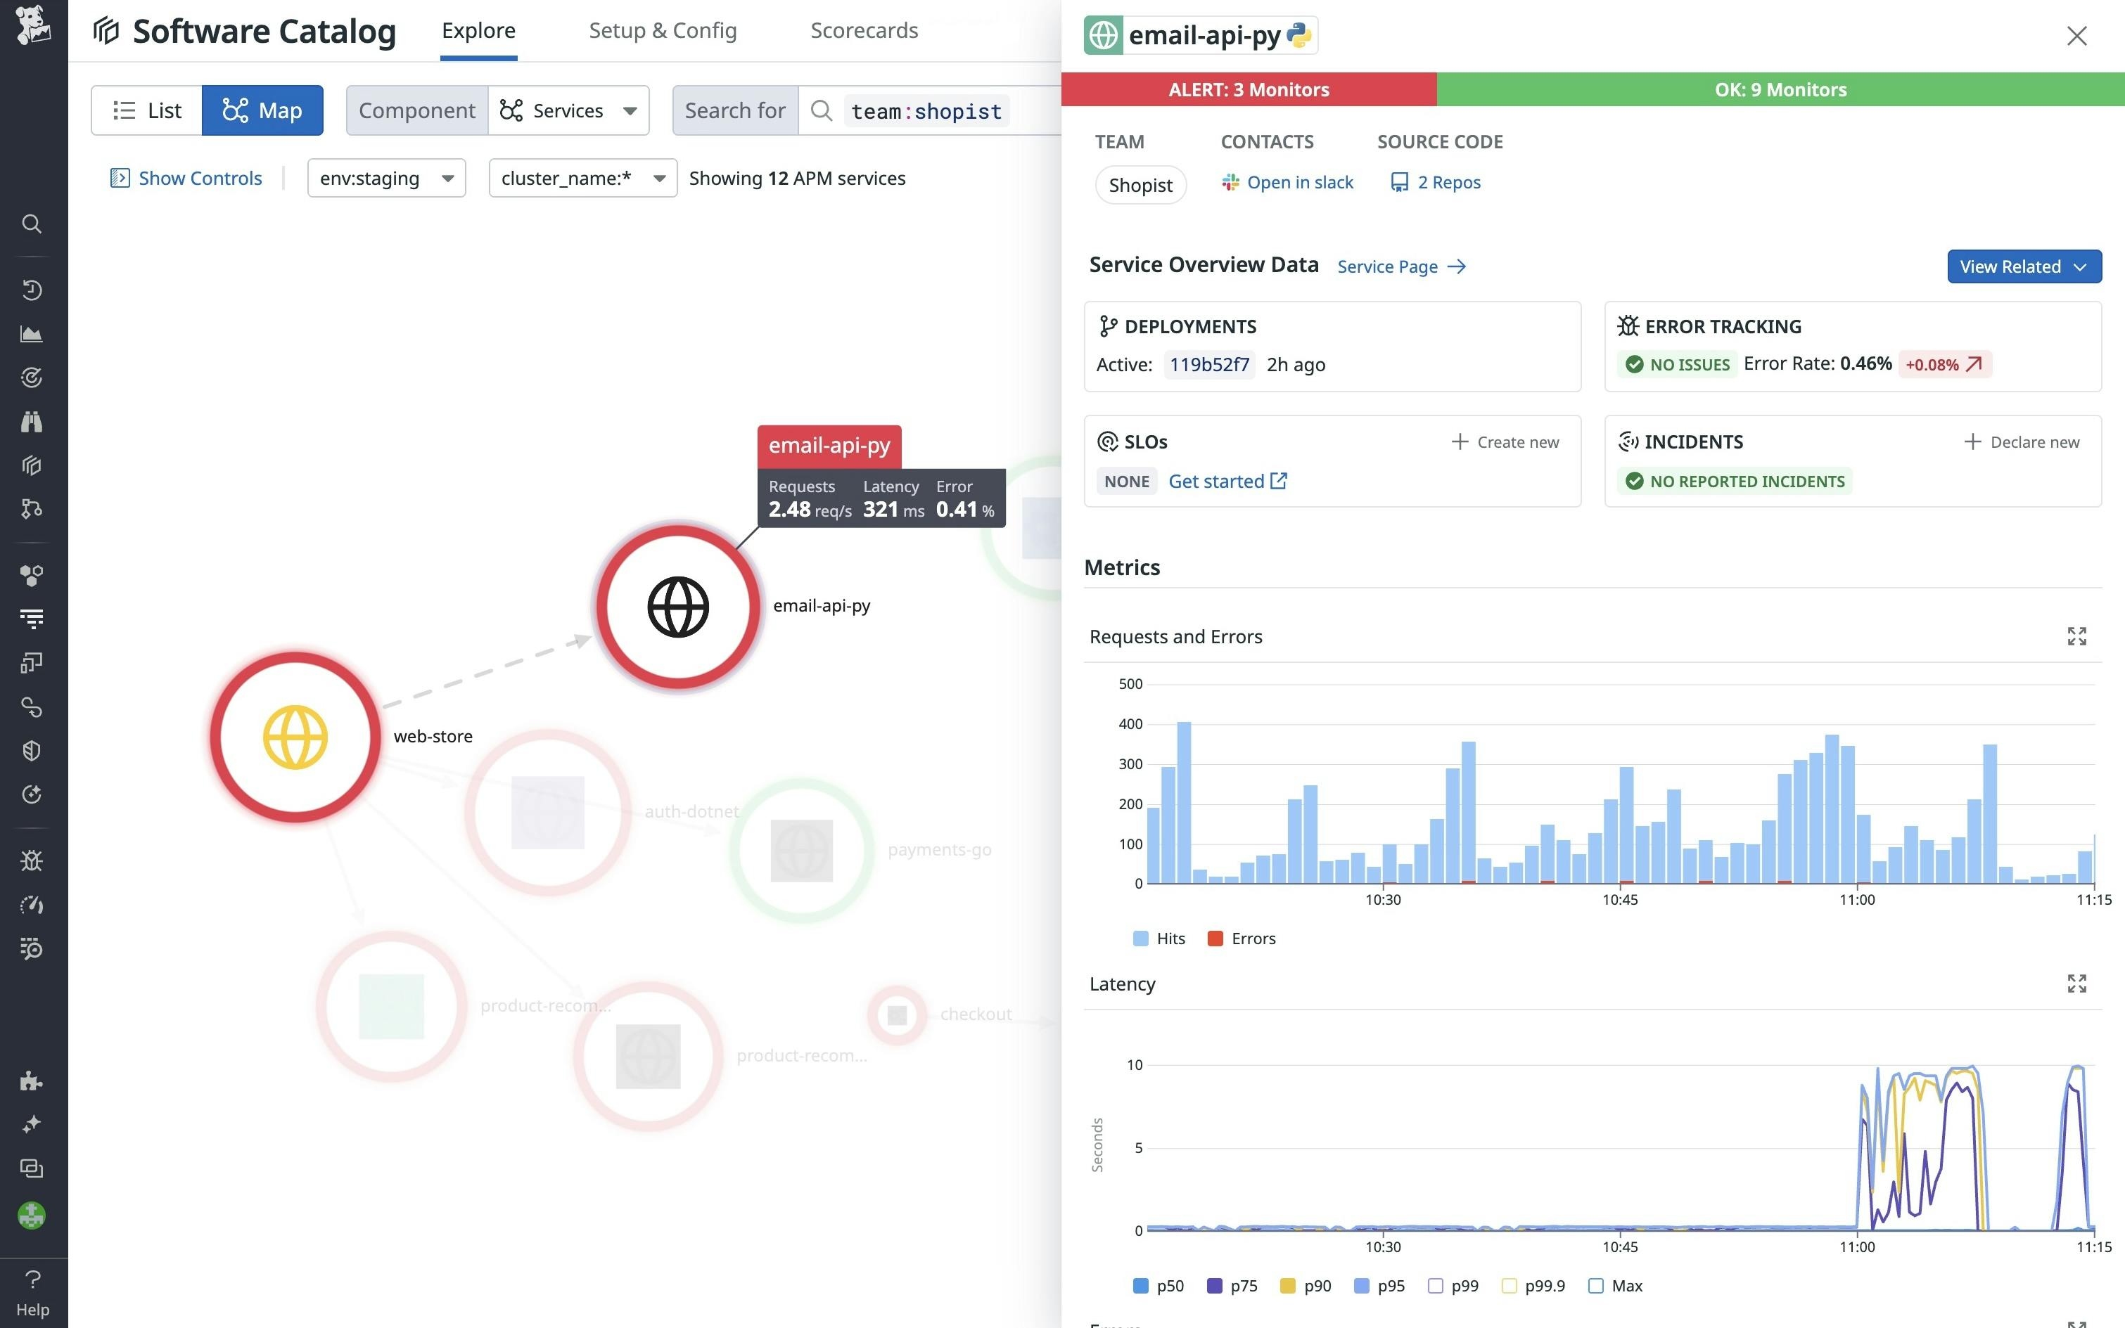Open the Error Tracking bug icon
Image resolution: width=2125 pixels, height=1328 pixels.
32,860
